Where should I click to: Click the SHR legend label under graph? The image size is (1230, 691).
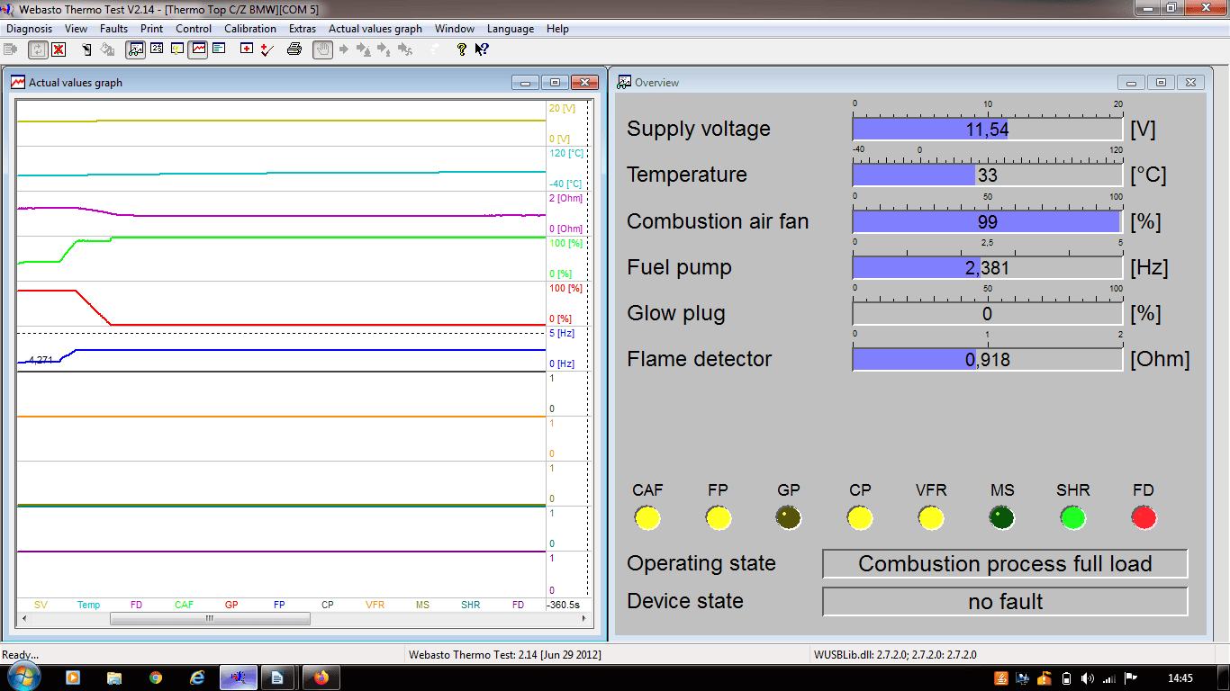point(470,605)
